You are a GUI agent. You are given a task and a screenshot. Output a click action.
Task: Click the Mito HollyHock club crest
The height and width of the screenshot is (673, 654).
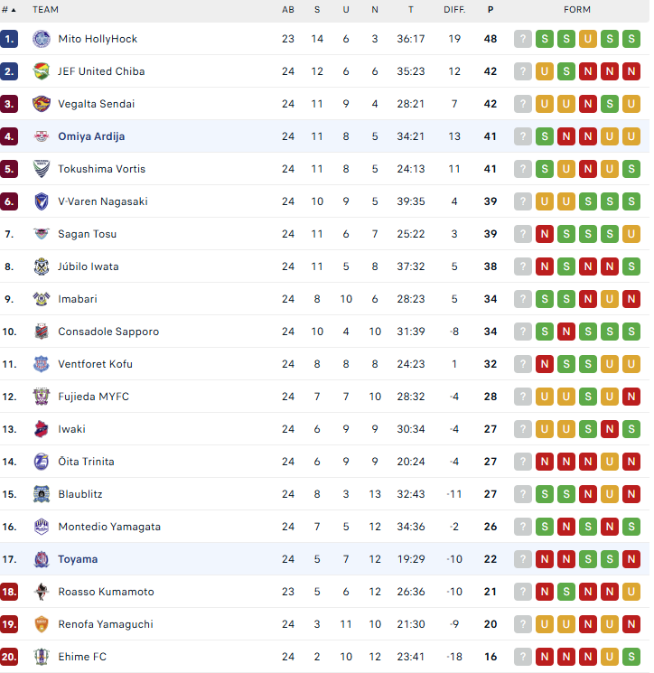click(x=42, y=39)
